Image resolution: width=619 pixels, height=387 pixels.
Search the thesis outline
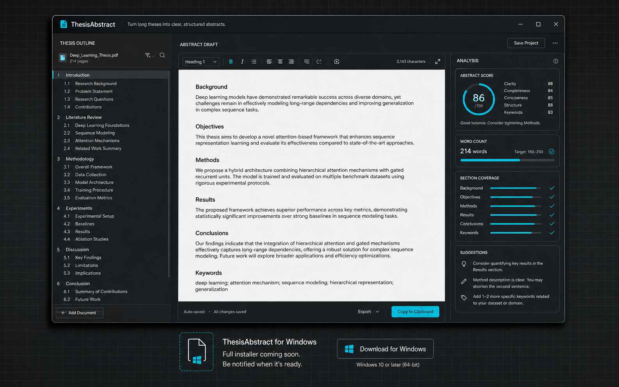coord(162,55)
